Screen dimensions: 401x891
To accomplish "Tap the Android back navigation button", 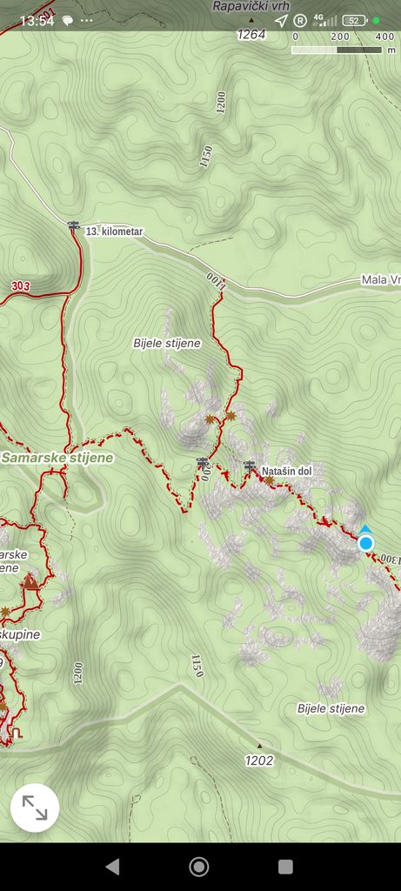I will (x=112, y=867).
